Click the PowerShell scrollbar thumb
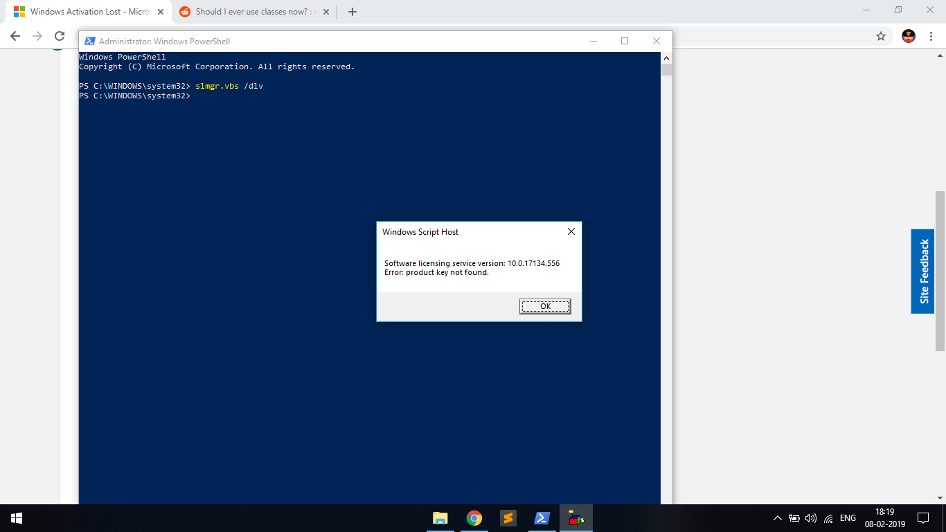This screenshot has width=946, height=532. coord(666,69)
